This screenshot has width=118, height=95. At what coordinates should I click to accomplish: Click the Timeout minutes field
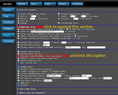[x=64, y=43]
